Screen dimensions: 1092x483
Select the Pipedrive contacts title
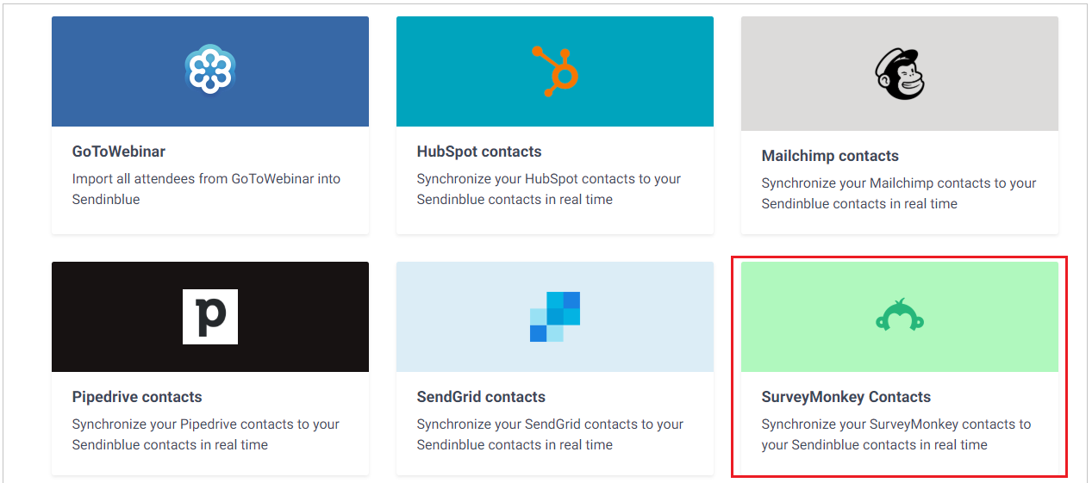click(x=137, y=397)
